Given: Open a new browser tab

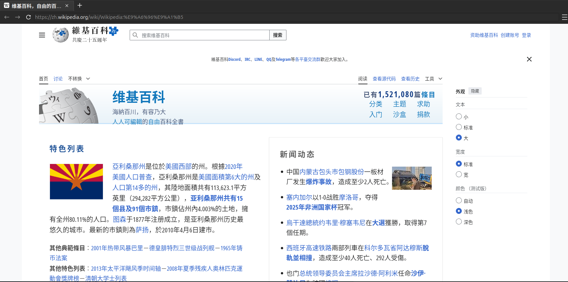Looking at the screenshot, I should 79,6.
